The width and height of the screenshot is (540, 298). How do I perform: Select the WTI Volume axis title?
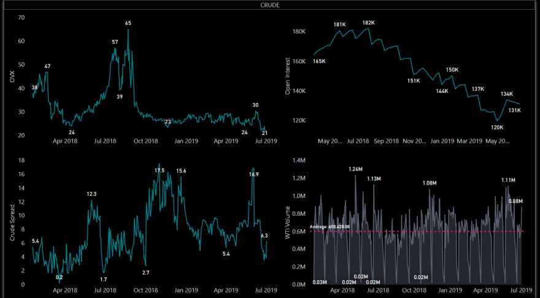pos(288,223)
